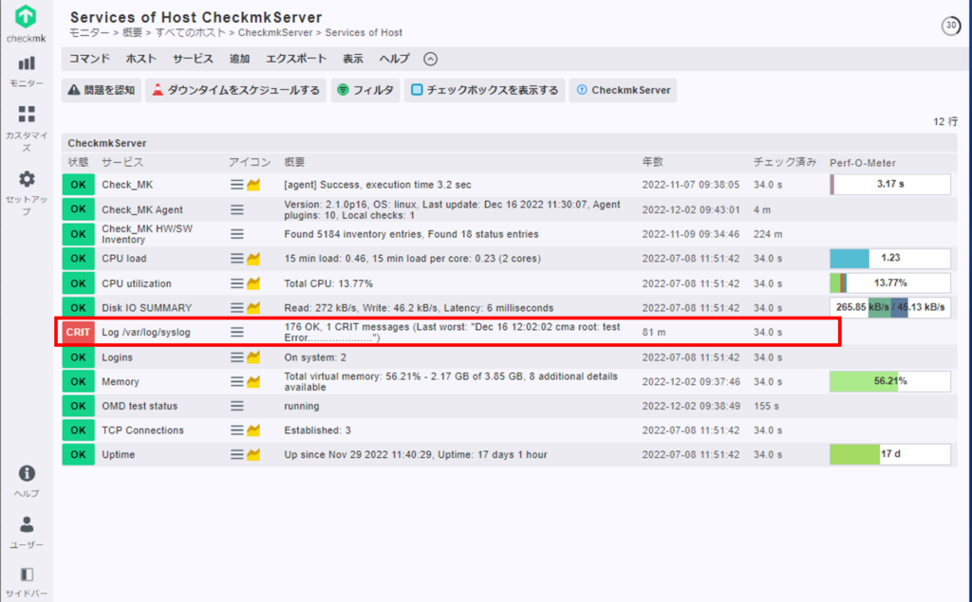The width and height of the screenshot is (972, 602).
Task: Open the CPU utilization service link
Action: pos(137,283)
